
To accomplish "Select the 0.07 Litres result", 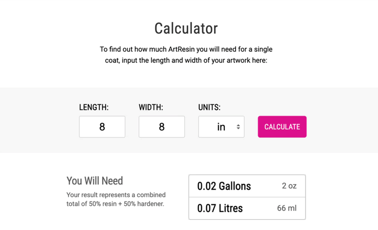I will [x=220, y=208].
